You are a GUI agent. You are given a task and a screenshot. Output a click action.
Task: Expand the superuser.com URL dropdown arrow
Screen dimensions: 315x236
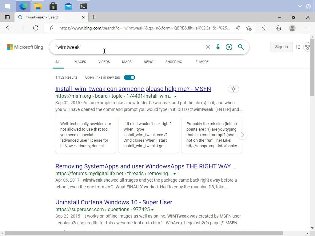pyautogui.click(x=153, y=210)
